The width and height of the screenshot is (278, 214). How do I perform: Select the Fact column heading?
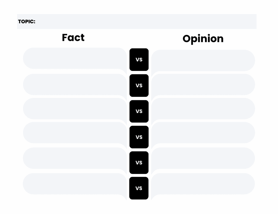pyautogui.click(x=73, y=37)
